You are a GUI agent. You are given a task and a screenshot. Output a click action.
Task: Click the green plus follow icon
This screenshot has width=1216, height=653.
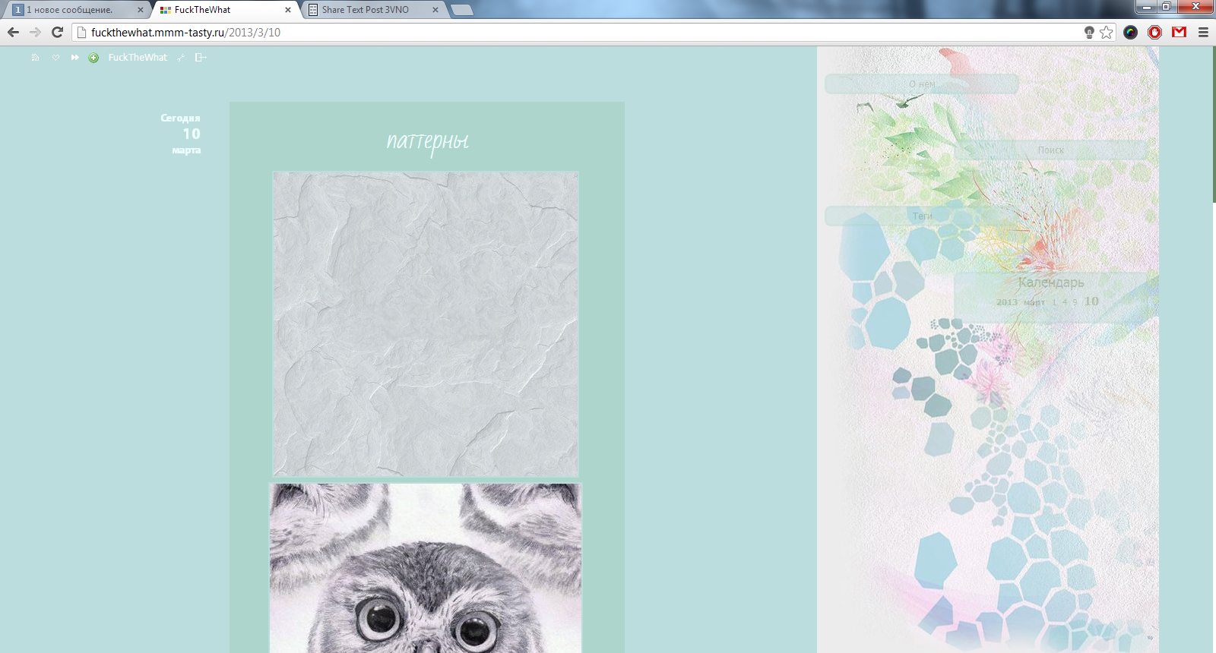(93, 58)
